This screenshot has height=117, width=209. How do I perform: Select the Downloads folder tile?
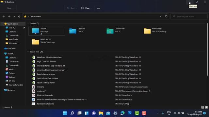click(115, 31)
